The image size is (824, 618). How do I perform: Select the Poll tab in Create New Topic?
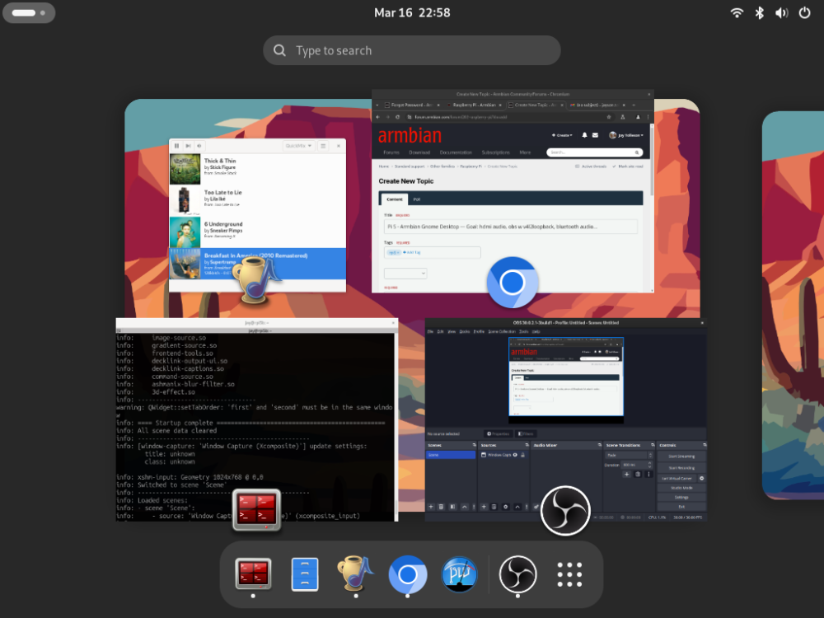pyautogui.click(x=417, y=199)
